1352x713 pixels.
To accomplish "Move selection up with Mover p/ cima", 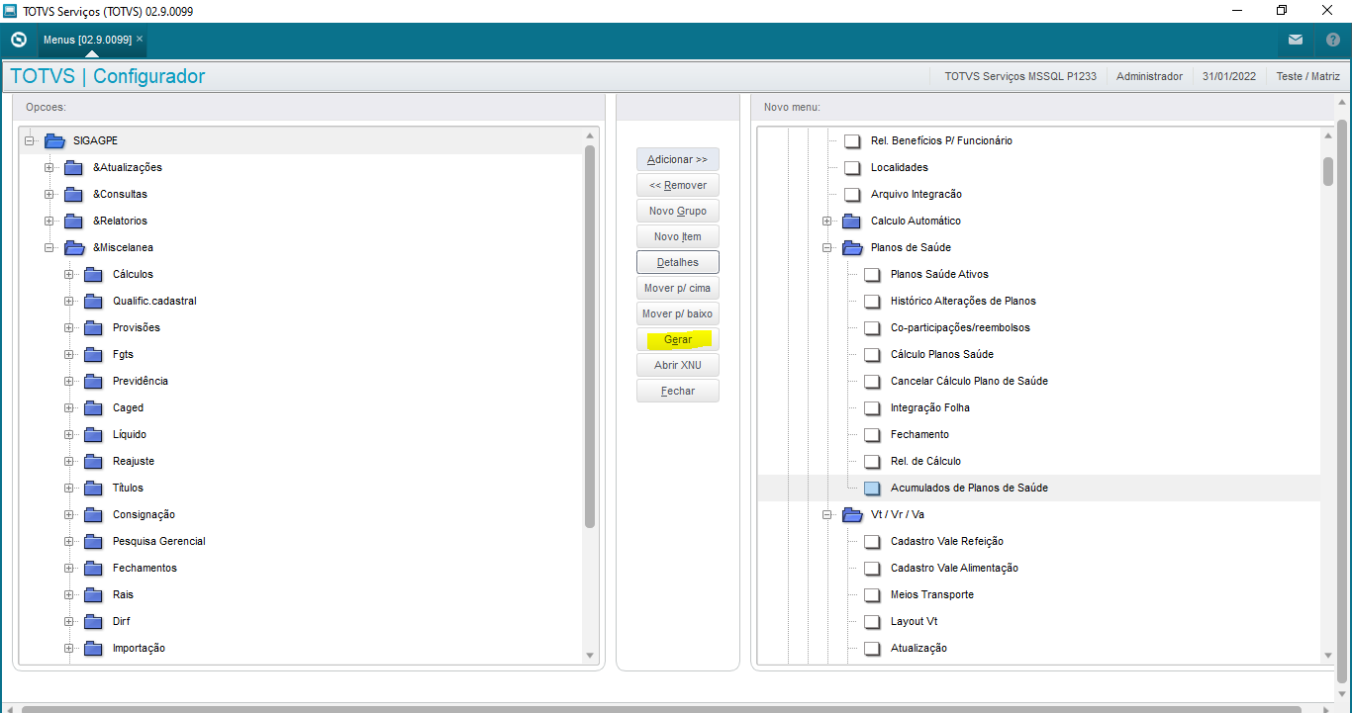I will [x=678, y=288].
